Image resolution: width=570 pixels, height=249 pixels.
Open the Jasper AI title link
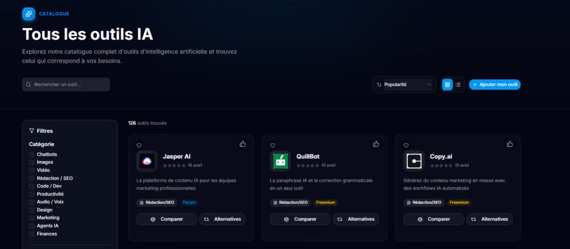pyautogui.click(x=176, y=156)
